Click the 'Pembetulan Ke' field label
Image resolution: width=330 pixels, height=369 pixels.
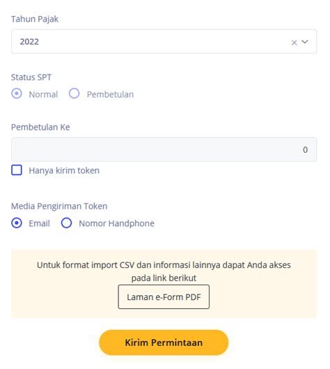pos(40,127)
